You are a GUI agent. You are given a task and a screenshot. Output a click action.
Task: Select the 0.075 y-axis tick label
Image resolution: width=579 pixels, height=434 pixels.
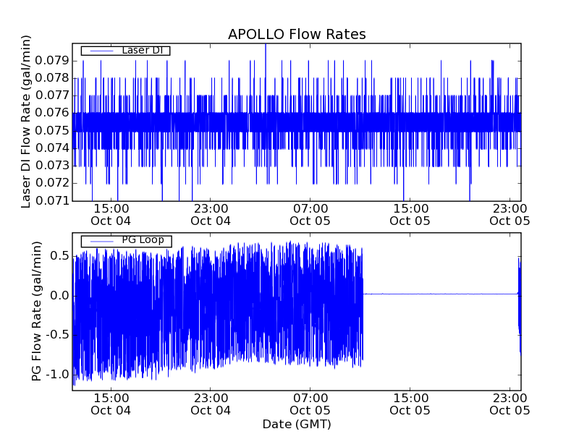(x=52, y=131)
